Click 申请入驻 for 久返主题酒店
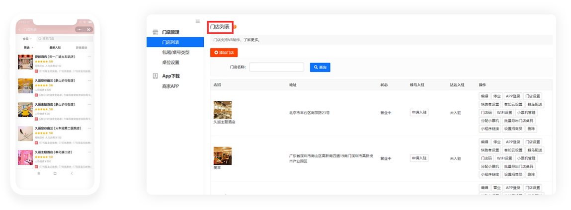Image resolution: width=571 pixels, height=210 pixels. (419, 113)
